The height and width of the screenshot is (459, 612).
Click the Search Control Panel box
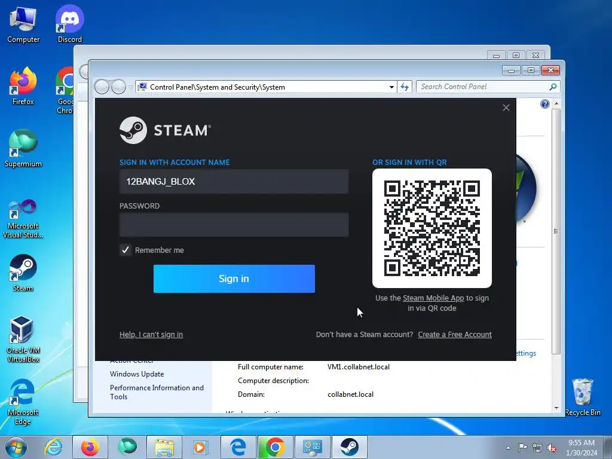pos(488,87)
